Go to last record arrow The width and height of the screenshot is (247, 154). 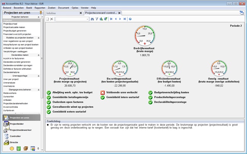pyautogui.click(x=125, y=19)
